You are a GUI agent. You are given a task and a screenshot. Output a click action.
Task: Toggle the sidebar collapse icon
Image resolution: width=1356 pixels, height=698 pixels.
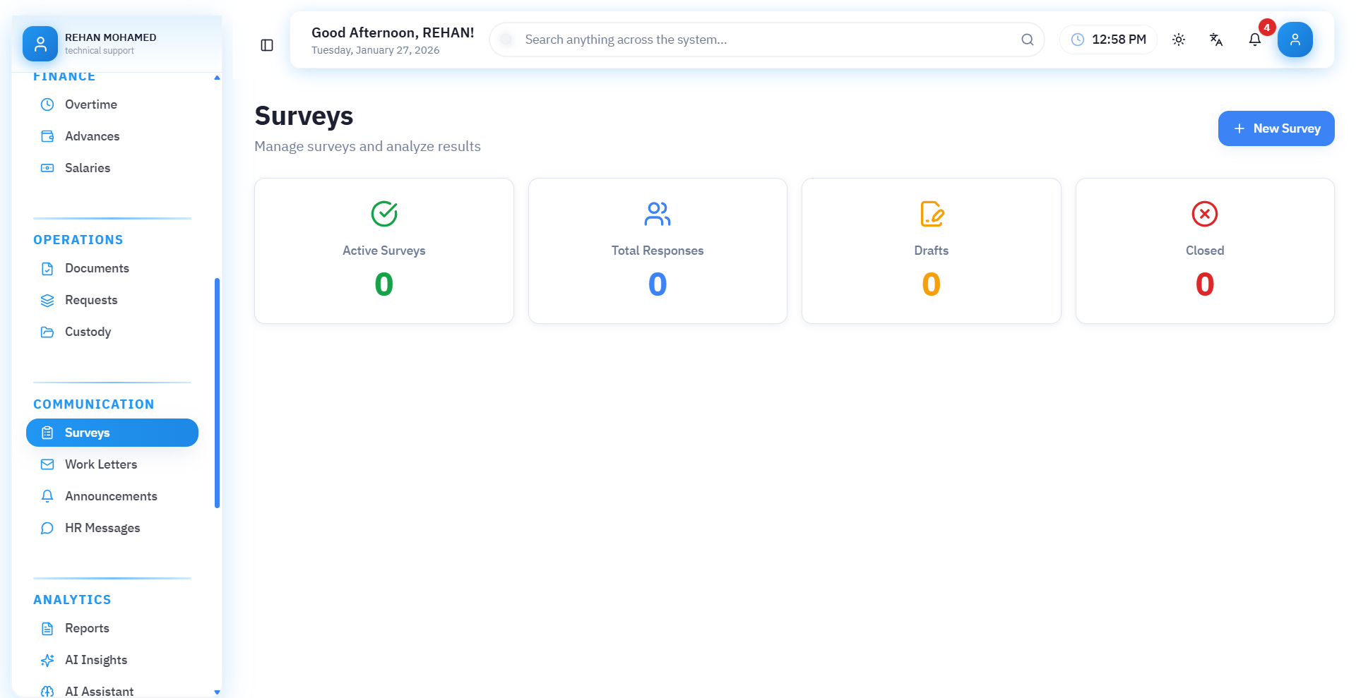267,45
